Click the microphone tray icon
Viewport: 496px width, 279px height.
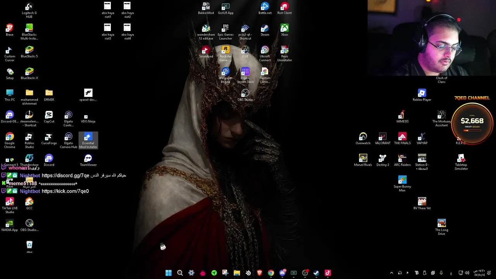pos(441,273)
